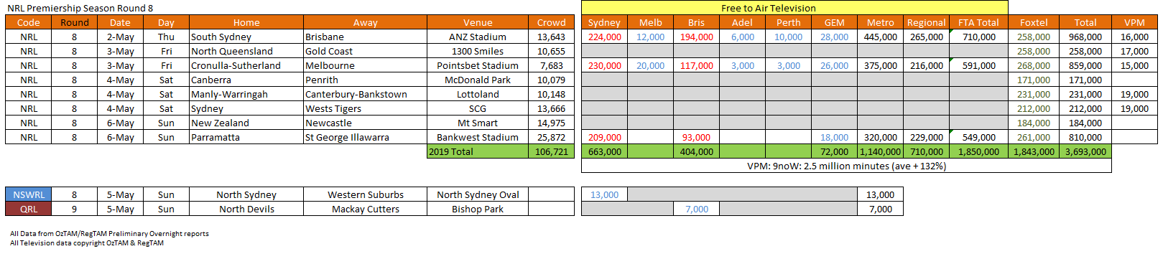This screenshot has height=259, width=1163.
Task: Select the 'Crowd' column header
Action: [x=552, y=22]
